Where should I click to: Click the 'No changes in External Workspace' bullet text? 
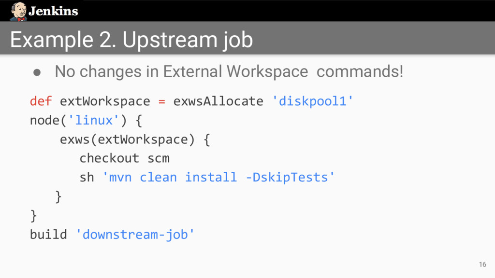pyautogui.click(x=181, y=72)
